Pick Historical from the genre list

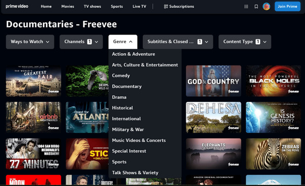click(x=123, y=108)
